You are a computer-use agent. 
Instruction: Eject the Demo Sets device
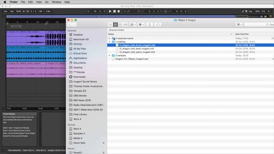pos(104,143)
